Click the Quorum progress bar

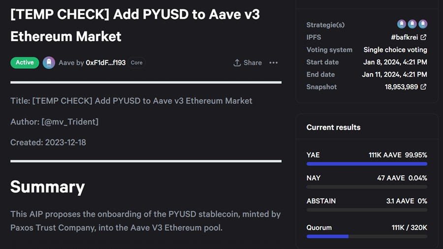coord(367,236)
